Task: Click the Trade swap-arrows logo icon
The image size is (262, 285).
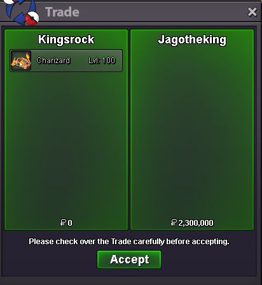Action: tap(22, 11)
